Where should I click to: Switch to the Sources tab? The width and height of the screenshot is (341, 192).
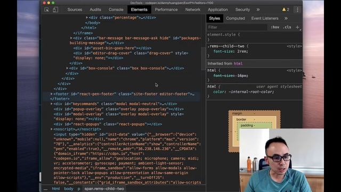tap(75, 10)
